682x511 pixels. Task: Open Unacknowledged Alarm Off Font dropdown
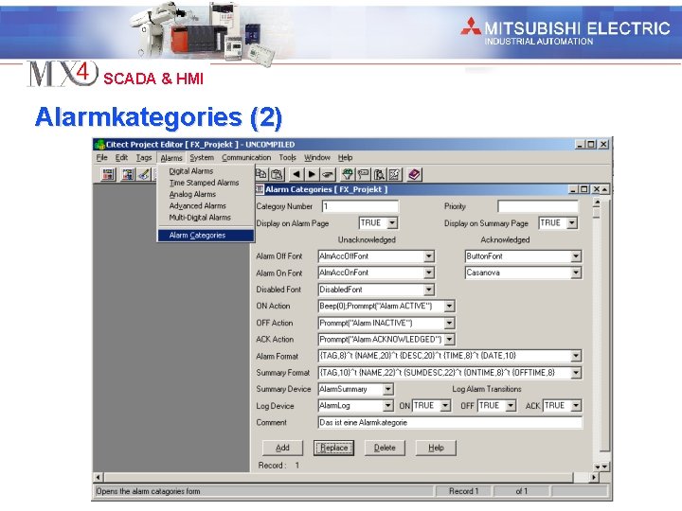429,256
